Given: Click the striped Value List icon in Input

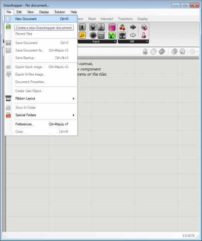Looking at the screenshot, I should [x=101, y=35].
